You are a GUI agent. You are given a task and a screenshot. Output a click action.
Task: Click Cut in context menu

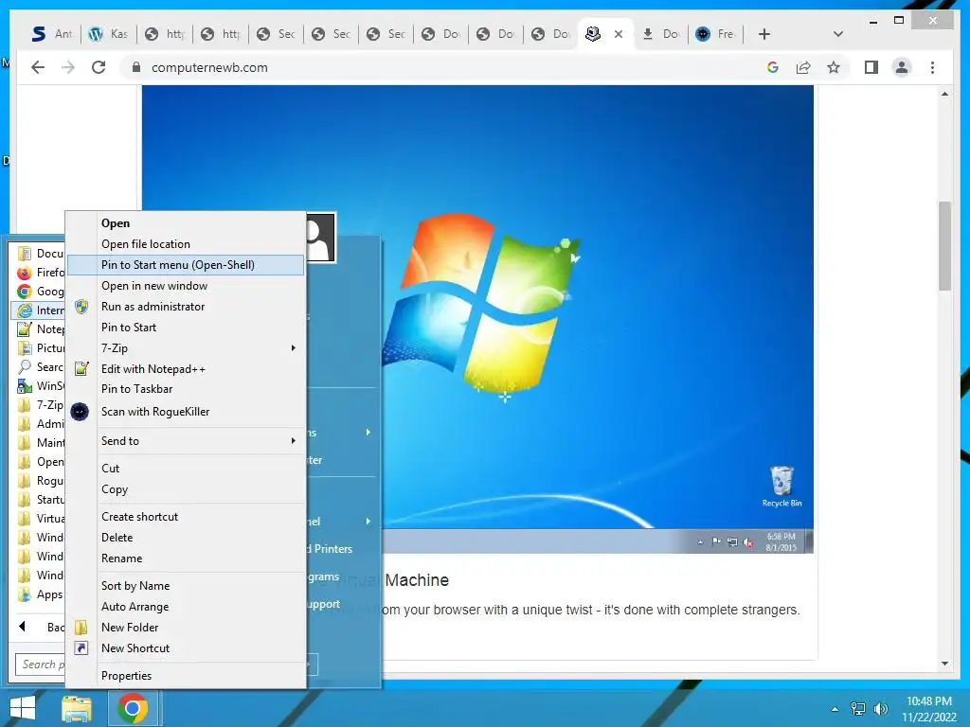pos(186,469)
